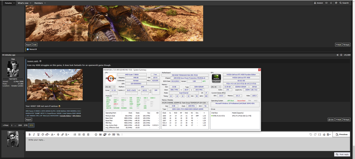Screen dimensions: 355x159
Task: Insert unordered list in editor
Action: [x=79, y=134]
